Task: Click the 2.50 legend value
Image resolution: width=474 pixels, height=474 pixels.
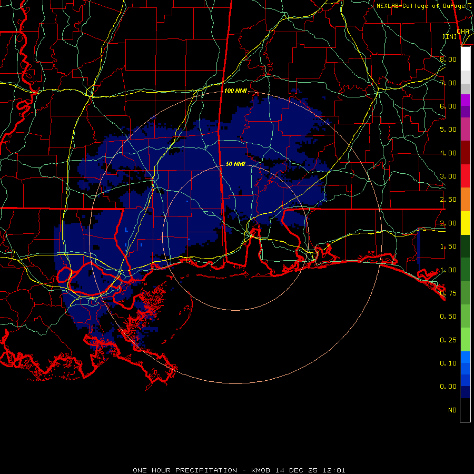Action: [448, 200]
